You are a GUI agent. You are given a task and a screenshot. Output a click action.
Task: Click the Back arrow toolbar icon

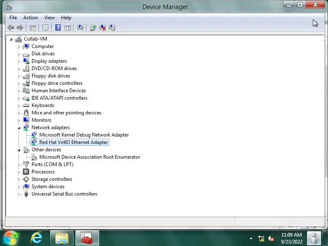11,27
